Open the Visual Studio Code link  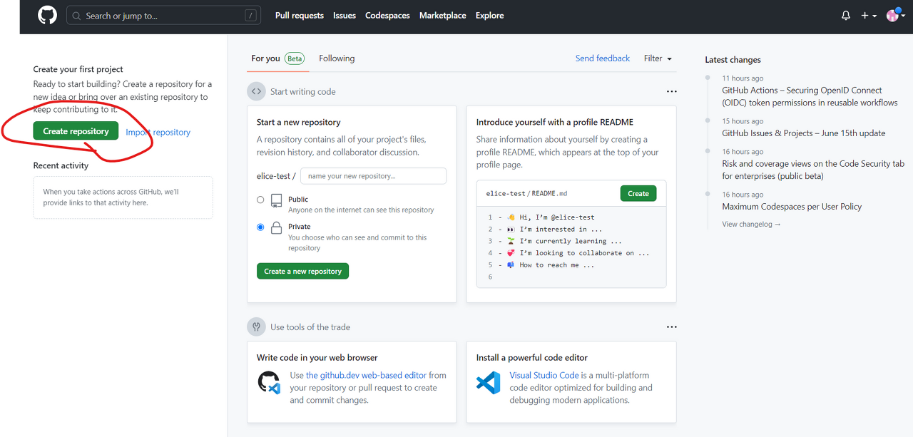click(544, 375)
